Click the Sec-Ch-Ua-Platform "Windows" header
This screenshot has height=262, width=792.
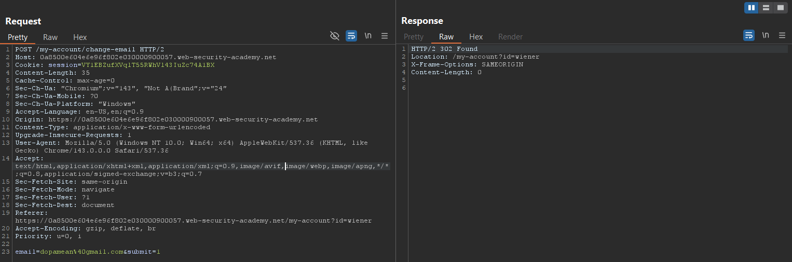(x=75, y=104)
